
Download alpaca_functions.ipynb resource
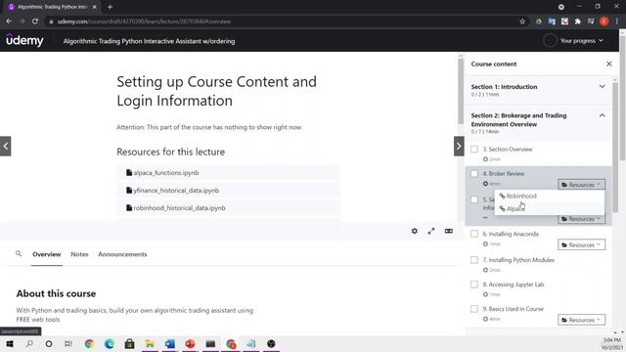(228, 173)
